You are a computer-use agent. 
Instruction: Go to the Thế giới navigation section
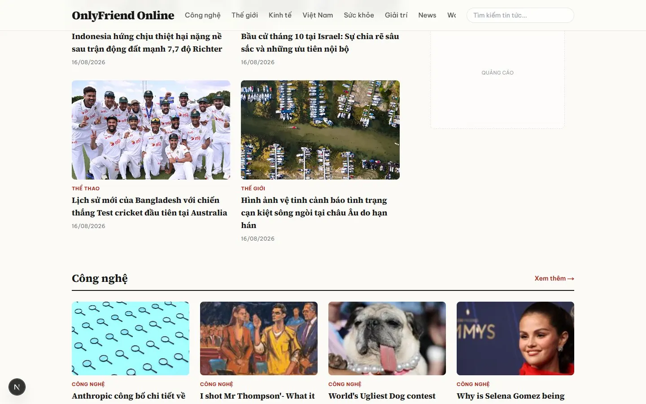[244, 15]
